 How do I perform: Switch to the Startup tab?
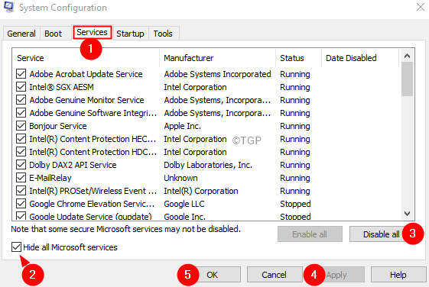(x=130, y=34)
